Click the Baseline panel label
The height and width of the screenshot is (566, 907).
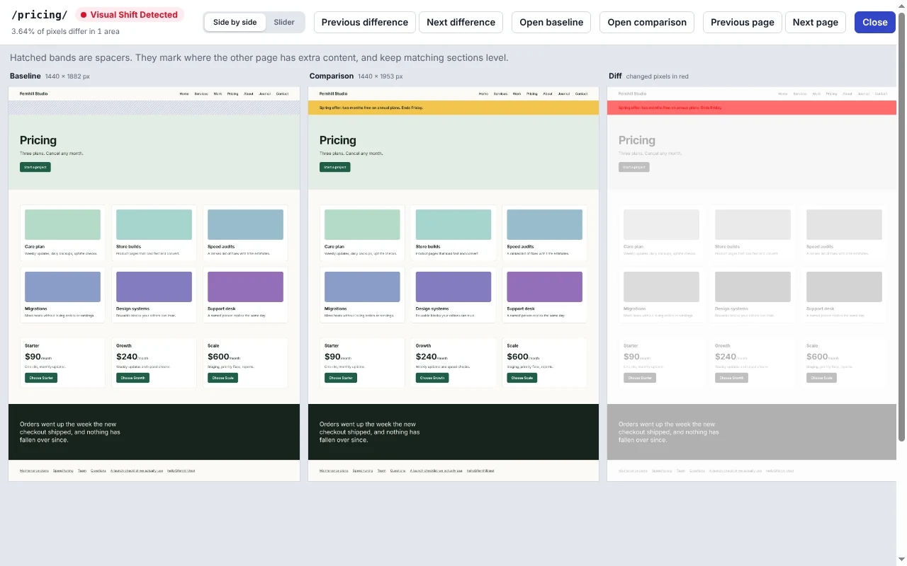click(x=26, y=76)
